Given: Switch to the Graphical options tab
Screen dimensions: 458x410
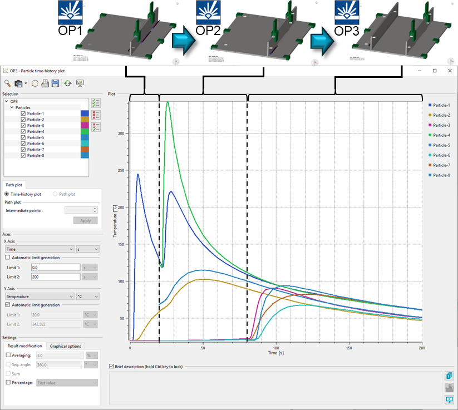Looking at the screenshot, I should coord(66,346).
